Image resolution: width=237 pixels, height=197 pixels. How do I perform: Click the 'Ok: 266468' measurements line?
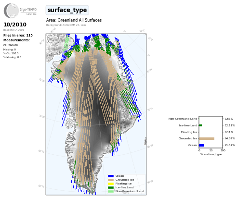pos(11,45)
